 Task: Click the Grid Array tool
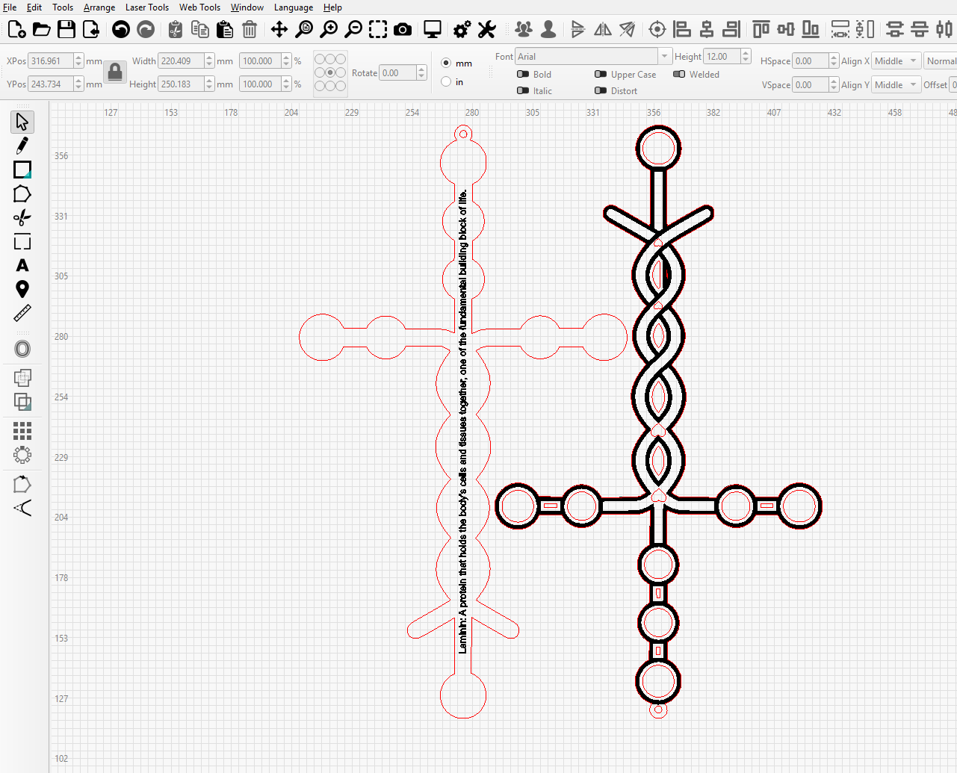click(x=22, y=430)
